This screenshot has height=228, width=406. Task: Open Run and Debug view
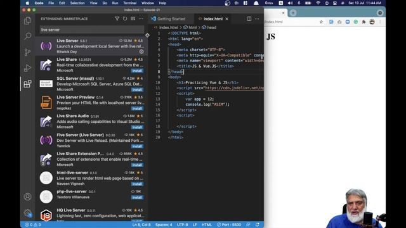(x=27, y=68)
